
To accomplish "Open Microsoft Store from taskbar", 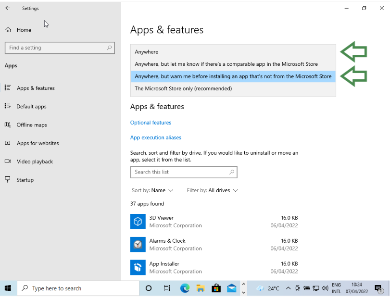I will coord(216,288).
